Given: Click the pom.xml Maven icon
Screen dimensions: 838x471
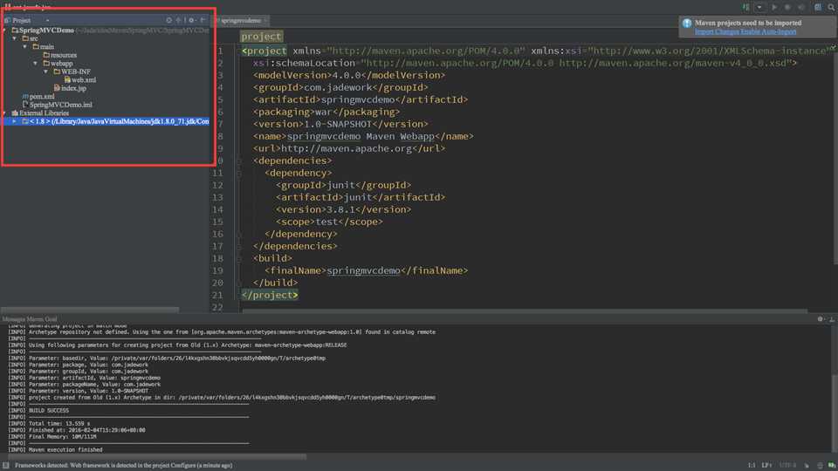Looking at the screenshot, I should 25,97.
